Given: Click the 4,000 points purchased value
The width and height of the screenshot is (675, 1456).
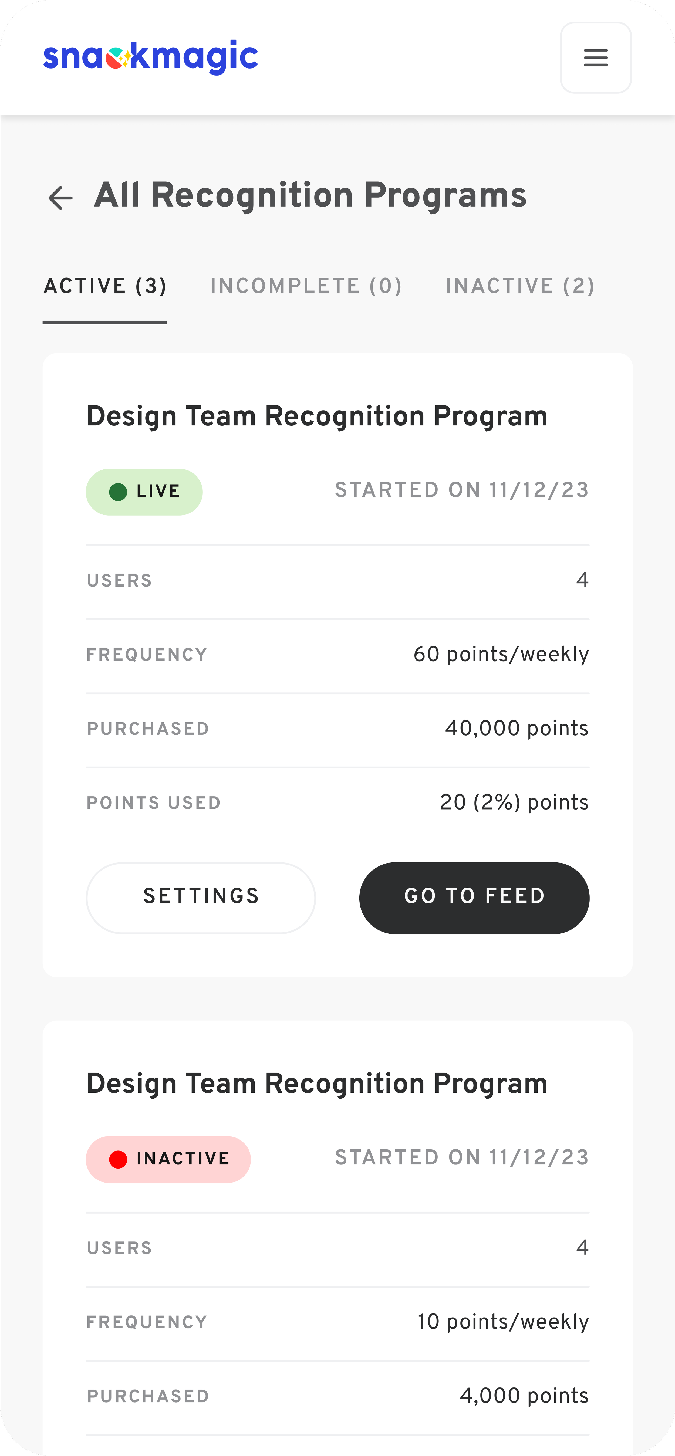Looking at the screenshot, I should (x=524, y=1396).
